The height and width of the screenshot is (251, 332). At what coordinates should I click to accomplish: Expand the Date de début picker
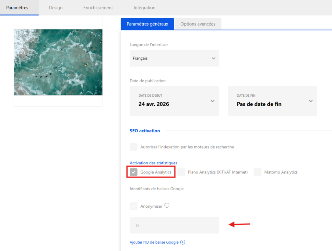[174, 101]
